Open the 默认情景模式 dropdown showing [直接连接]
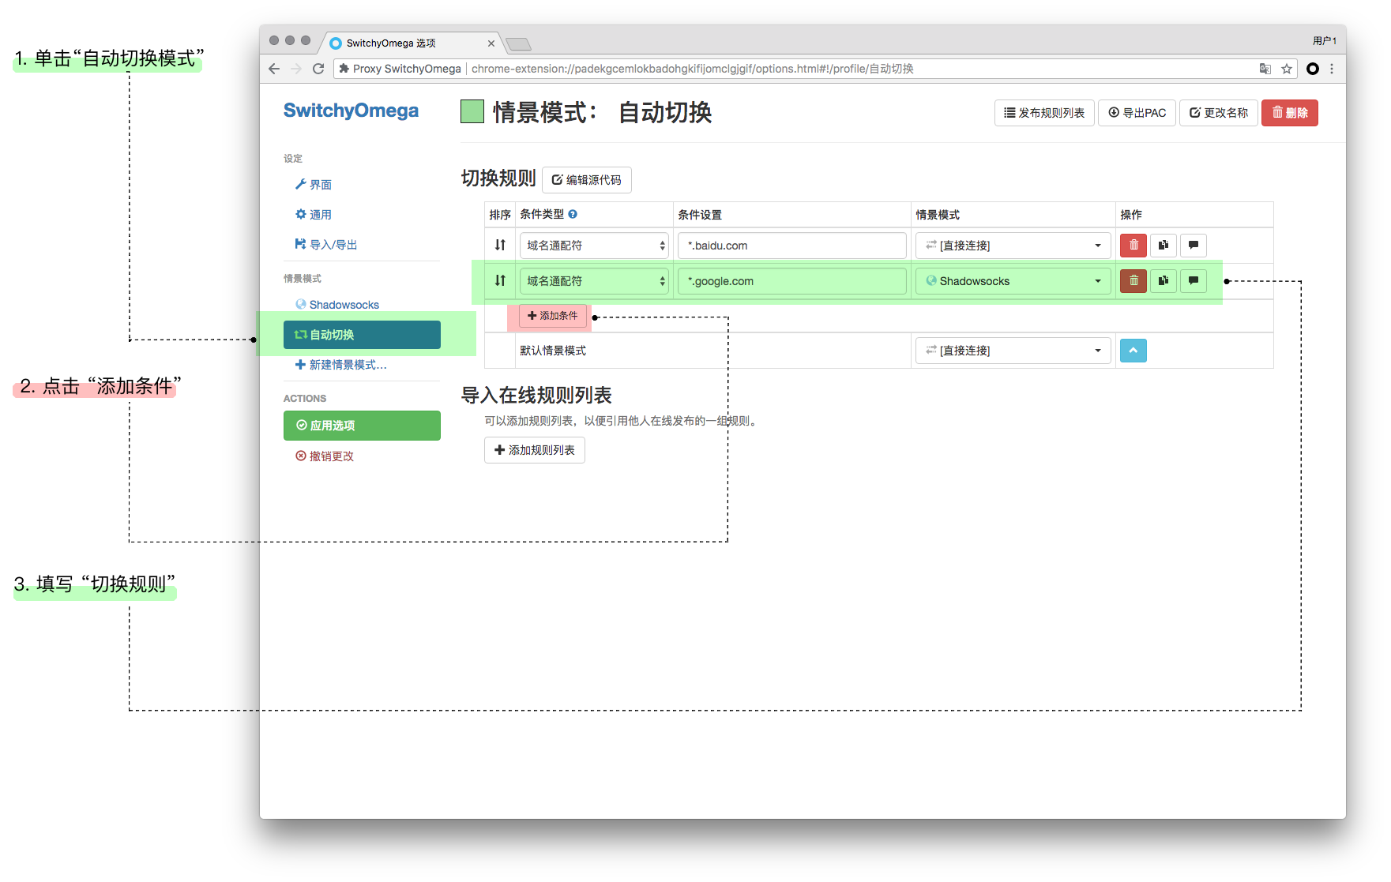This screenshot has height=882, width=1391. (x=1013, y=350)
